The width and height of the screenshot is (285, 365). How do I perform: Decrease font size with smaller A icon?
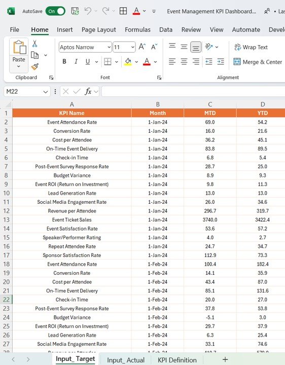(154, 47)
